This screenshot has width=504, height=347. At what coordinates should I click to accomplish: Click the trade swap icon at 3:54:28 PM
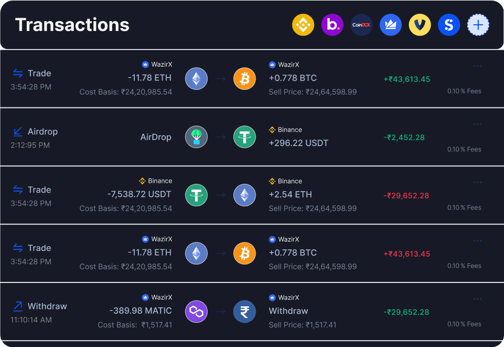click(18, 72)
